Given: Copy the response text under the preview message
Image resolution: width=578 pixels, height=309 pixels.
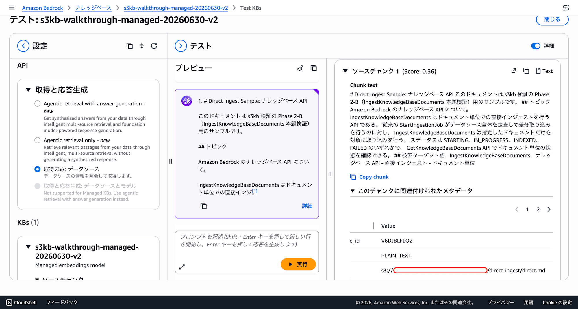Looking at the screenshot, I should click(x=203, y=206).
